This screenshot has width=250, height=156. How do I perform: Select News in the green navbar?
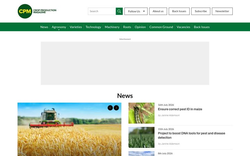click(44, 27)
